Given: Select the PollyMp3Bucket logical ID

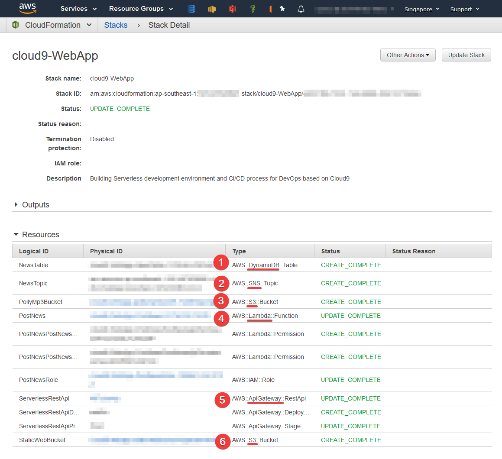Looking at the screenshot, I should click(41, 302).
